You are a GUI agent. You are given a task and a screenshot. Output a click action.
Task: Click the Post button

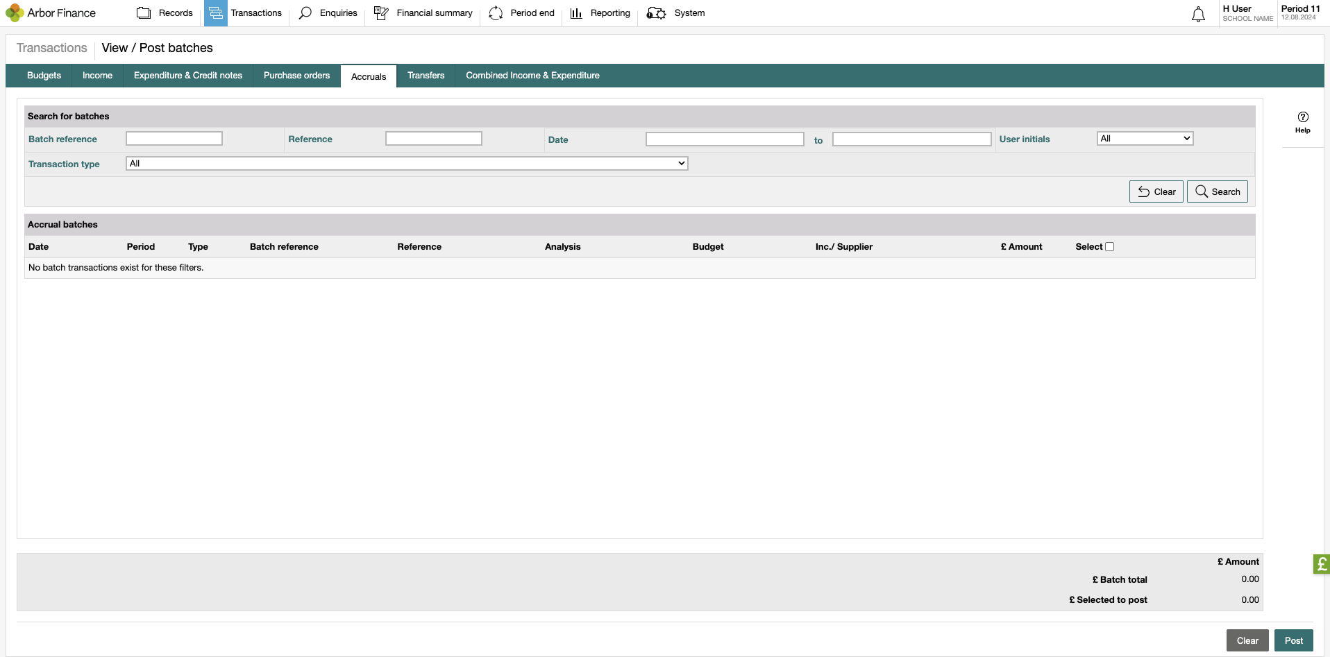tap(1293, 640)
